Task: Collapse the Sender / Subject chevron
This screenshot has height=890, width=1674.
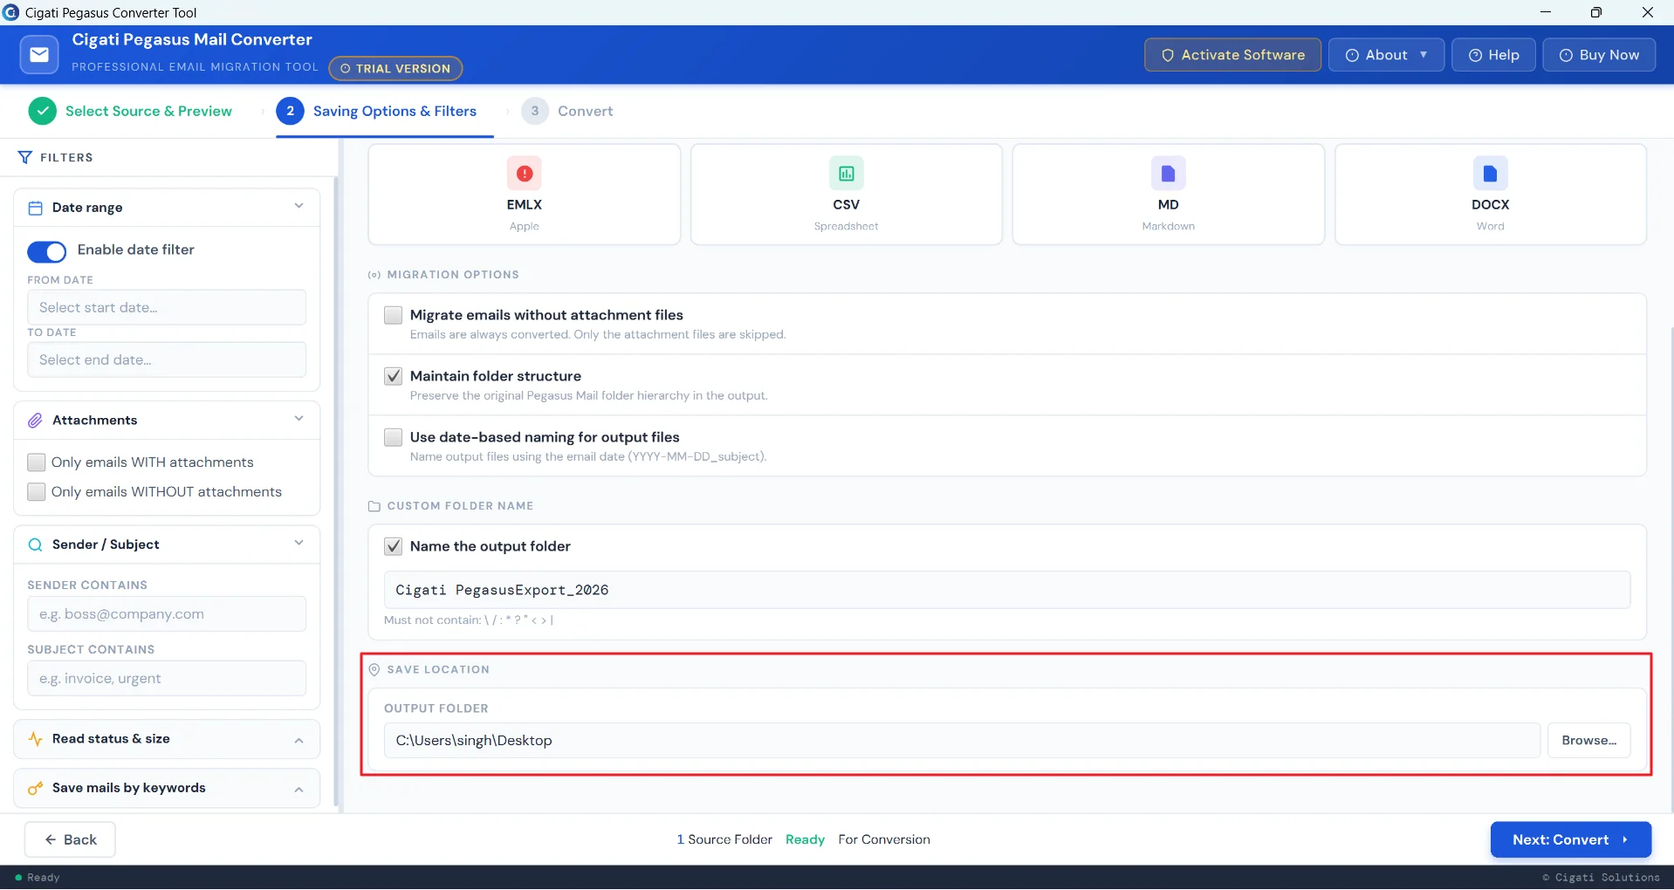Action: coord(299,544)
